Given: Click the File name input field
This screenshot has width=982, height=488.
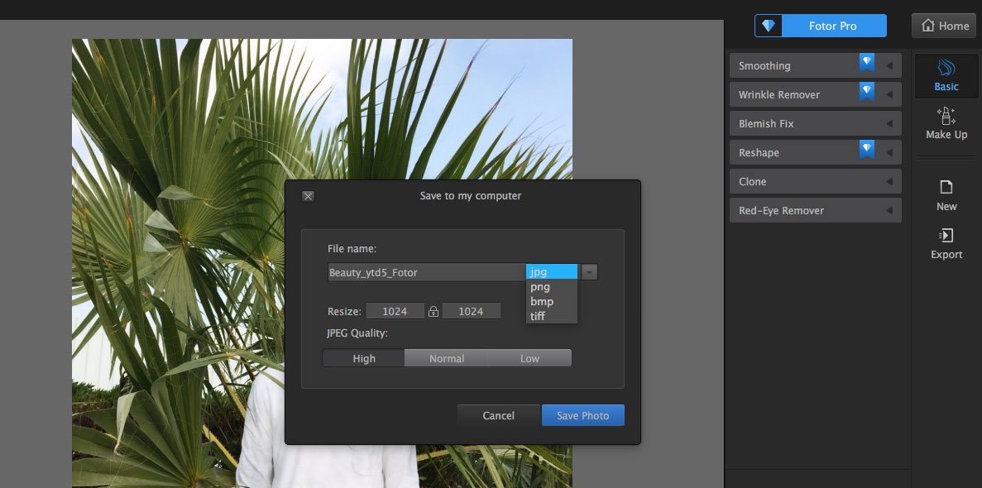Looking at the screenshot, I should [x=427, y=272].
